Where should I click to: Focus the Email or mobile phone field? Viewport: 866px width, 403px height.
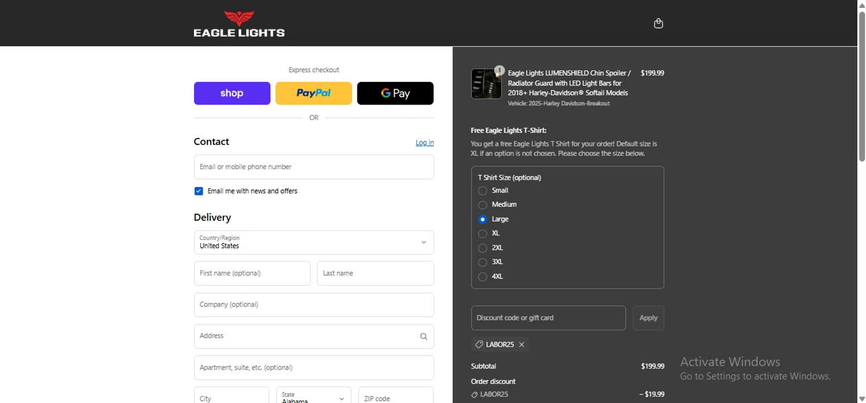coord(314,167)
